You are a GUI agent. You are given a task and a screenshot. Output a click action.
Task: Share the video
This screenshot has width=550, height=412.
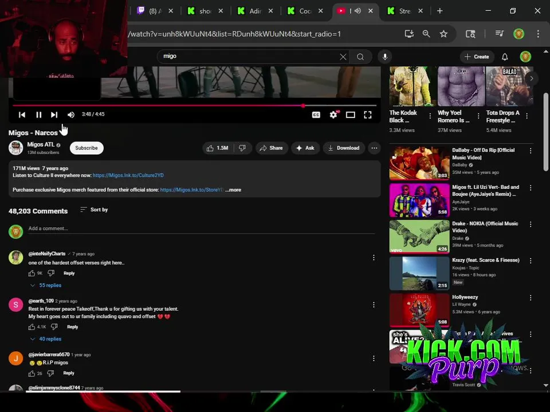click(x=272, y=148)
